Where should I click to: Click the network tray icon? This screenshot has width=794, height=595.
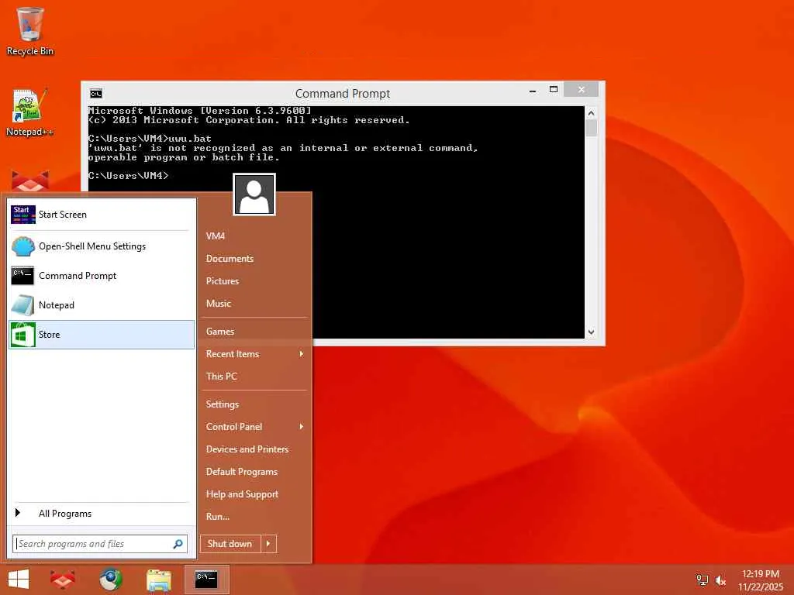coord(702,580)
